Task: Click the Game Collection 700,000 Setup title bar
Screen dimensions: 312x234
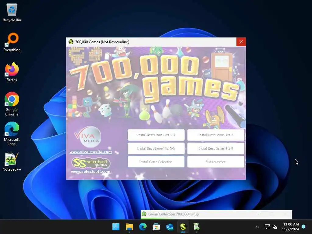Action: 217,214
